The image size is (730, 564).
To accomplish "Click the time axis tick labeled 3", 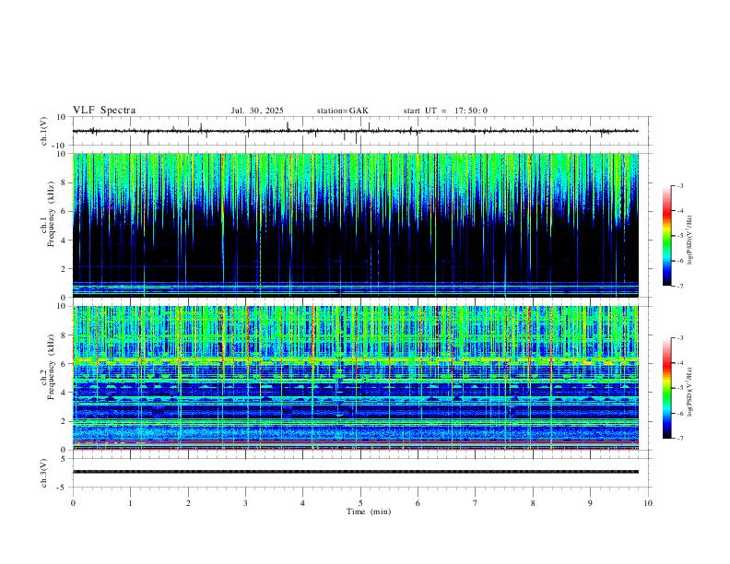I will [x=245, y=503].
